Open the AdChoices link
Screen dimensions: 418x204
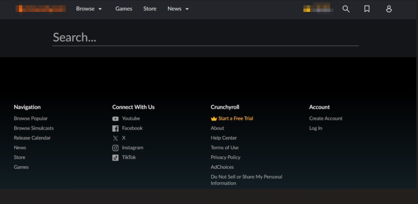tap(222, 167)
